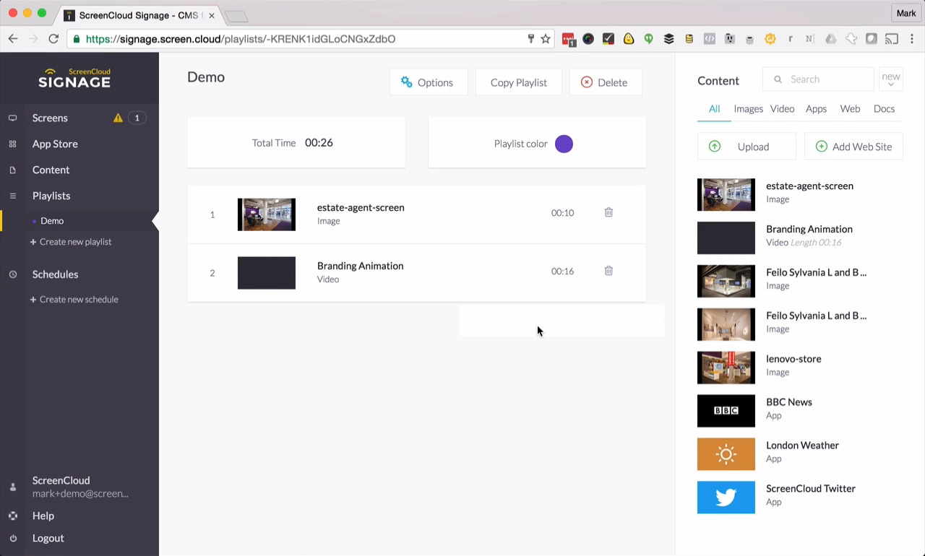This screenshot has height=556, width=925.
Task: Select the Demo playlist in sidebar
Action: click(52, 221)
